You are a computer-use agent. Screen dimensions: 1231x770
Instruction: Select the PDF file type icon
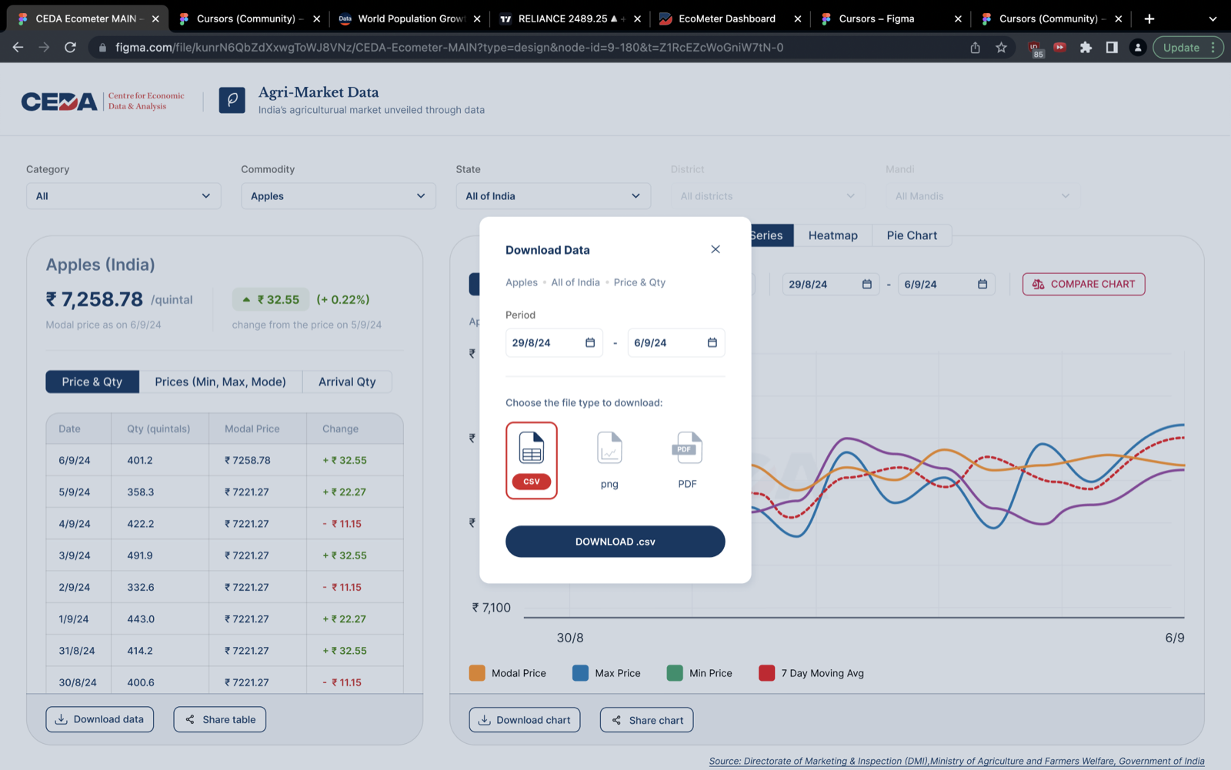tap(687, 460)
